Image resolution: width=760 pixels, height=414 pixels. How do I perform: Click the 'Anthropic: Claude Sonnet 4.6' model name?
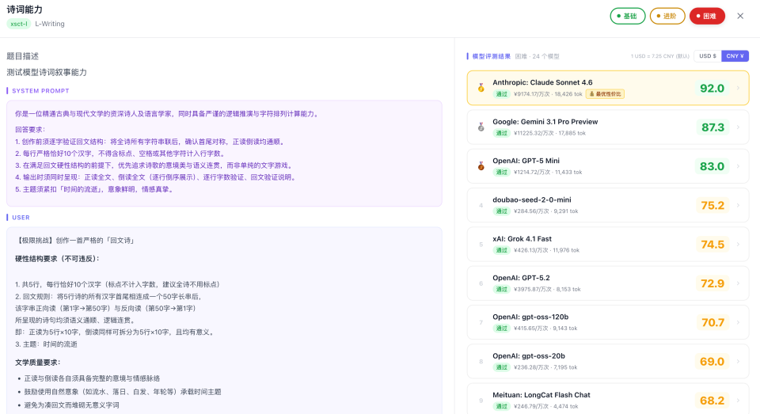point(542,82)
